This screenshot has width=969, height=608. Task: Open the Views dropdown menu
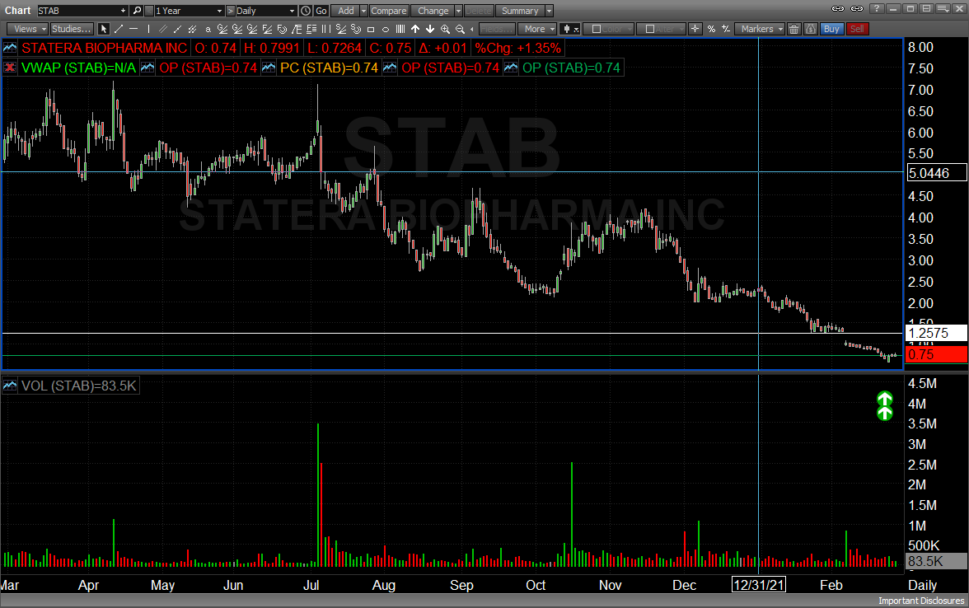[27, 29]
